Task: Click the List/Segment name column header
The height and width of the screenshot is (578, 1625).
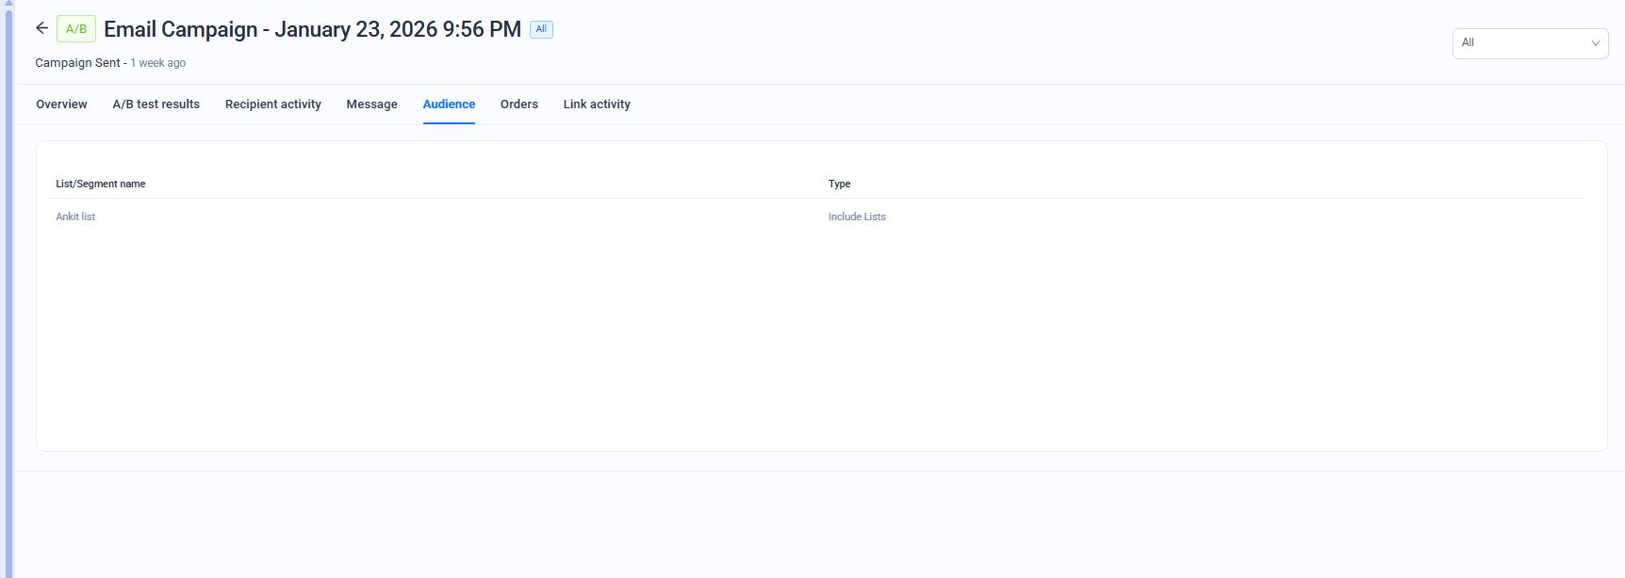Action: (x=100, y=185)
